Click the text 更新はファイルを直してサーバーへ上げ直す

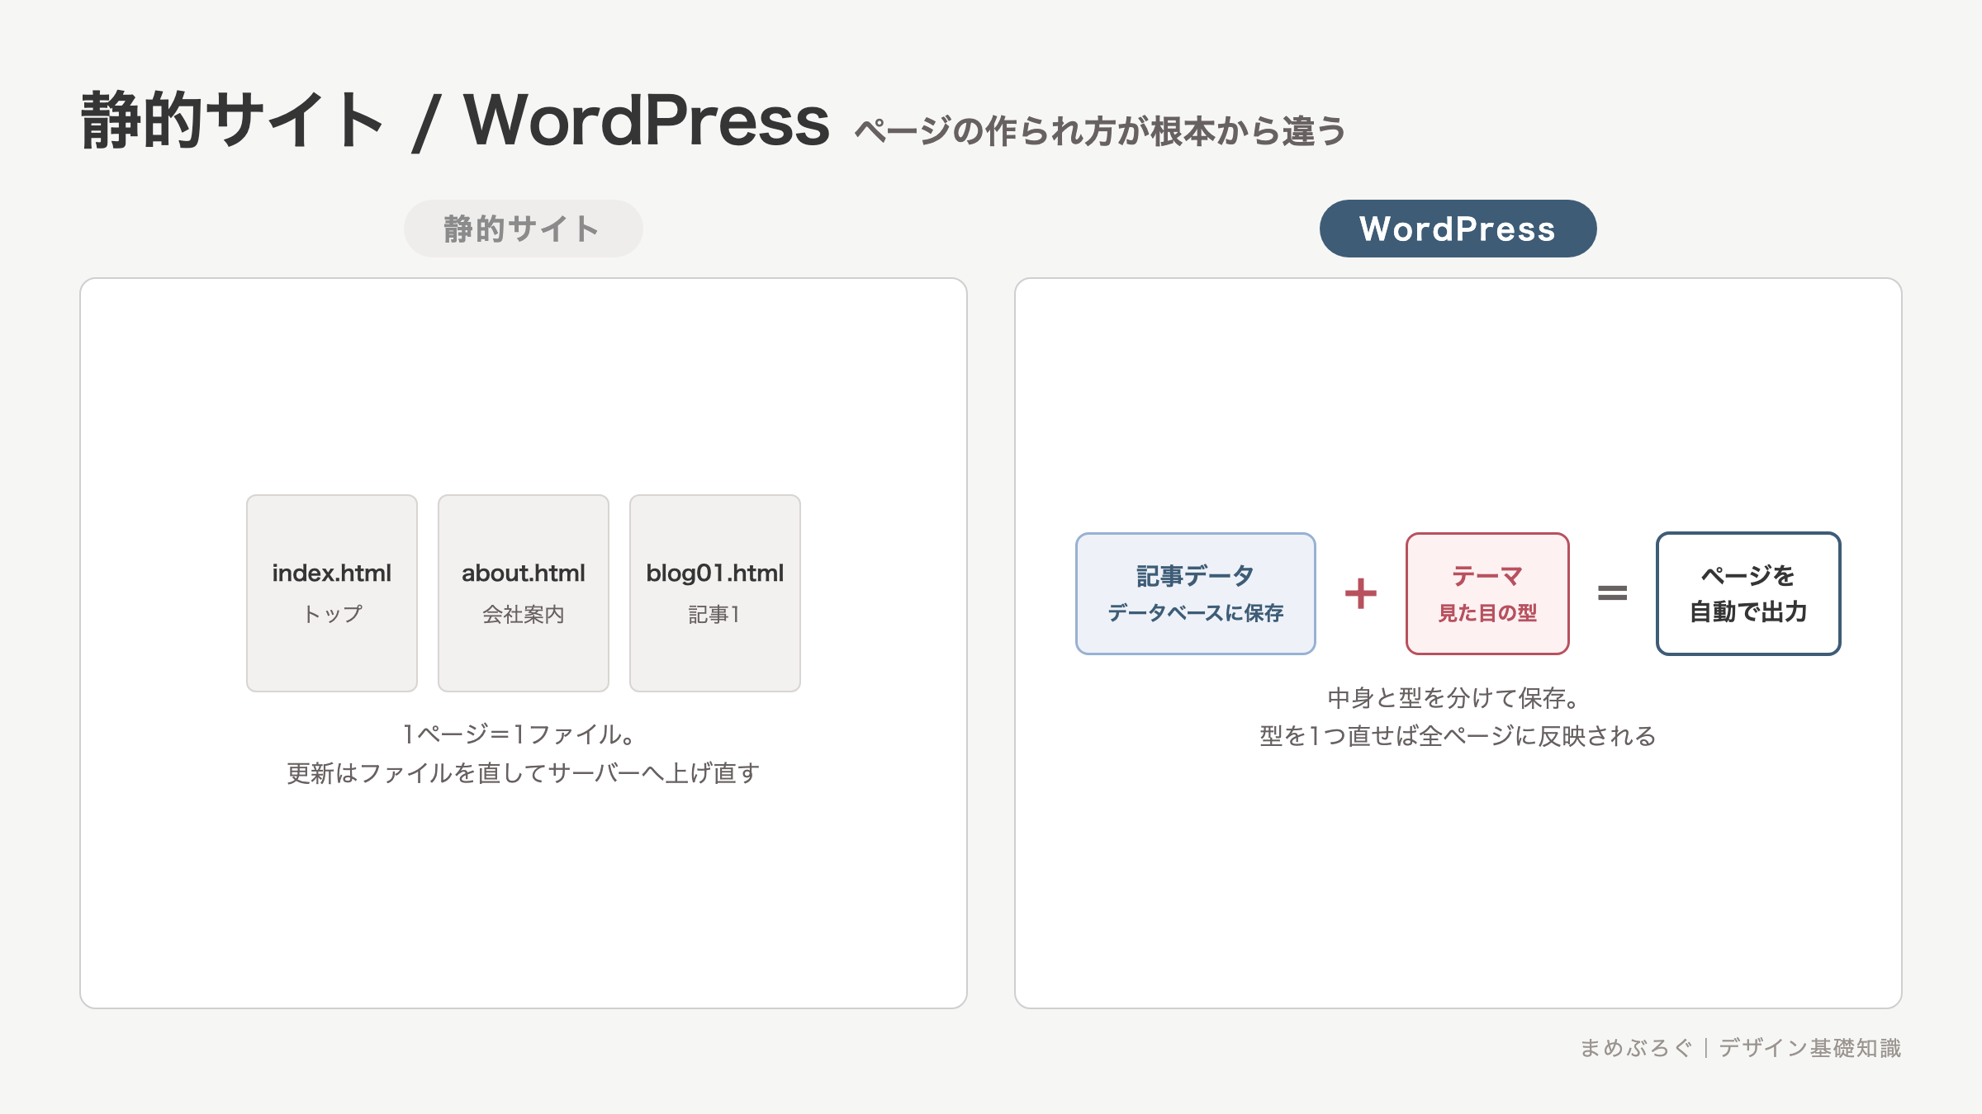click(523, 773)
